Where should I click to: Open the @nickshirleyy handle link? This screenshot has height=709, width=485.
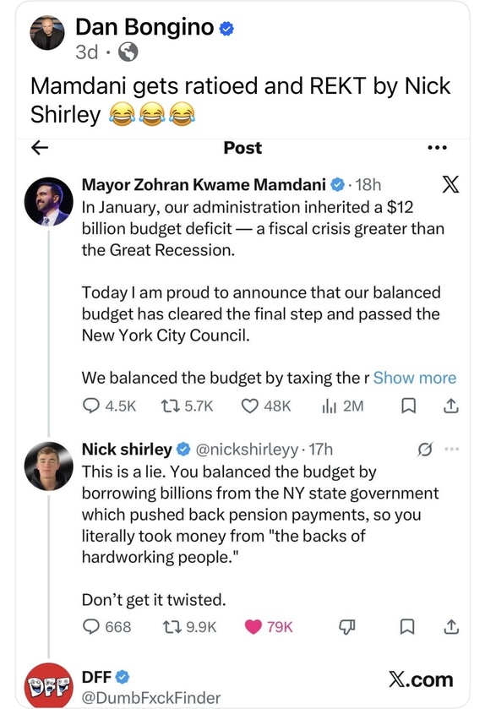coord(247,450)
